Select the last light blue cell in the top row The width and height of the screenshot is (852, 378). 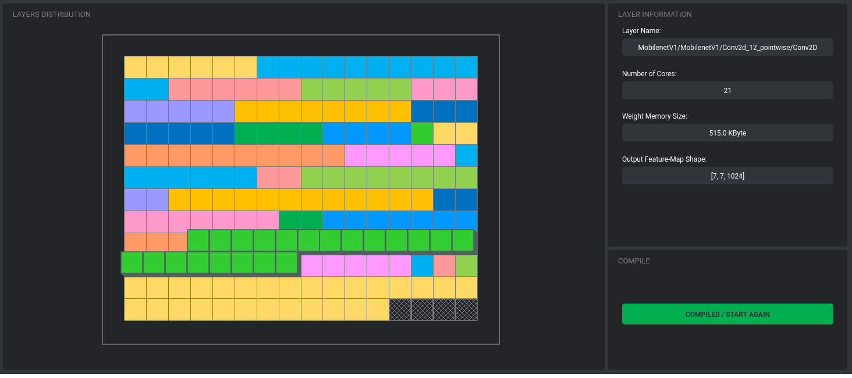pos(466,67)
